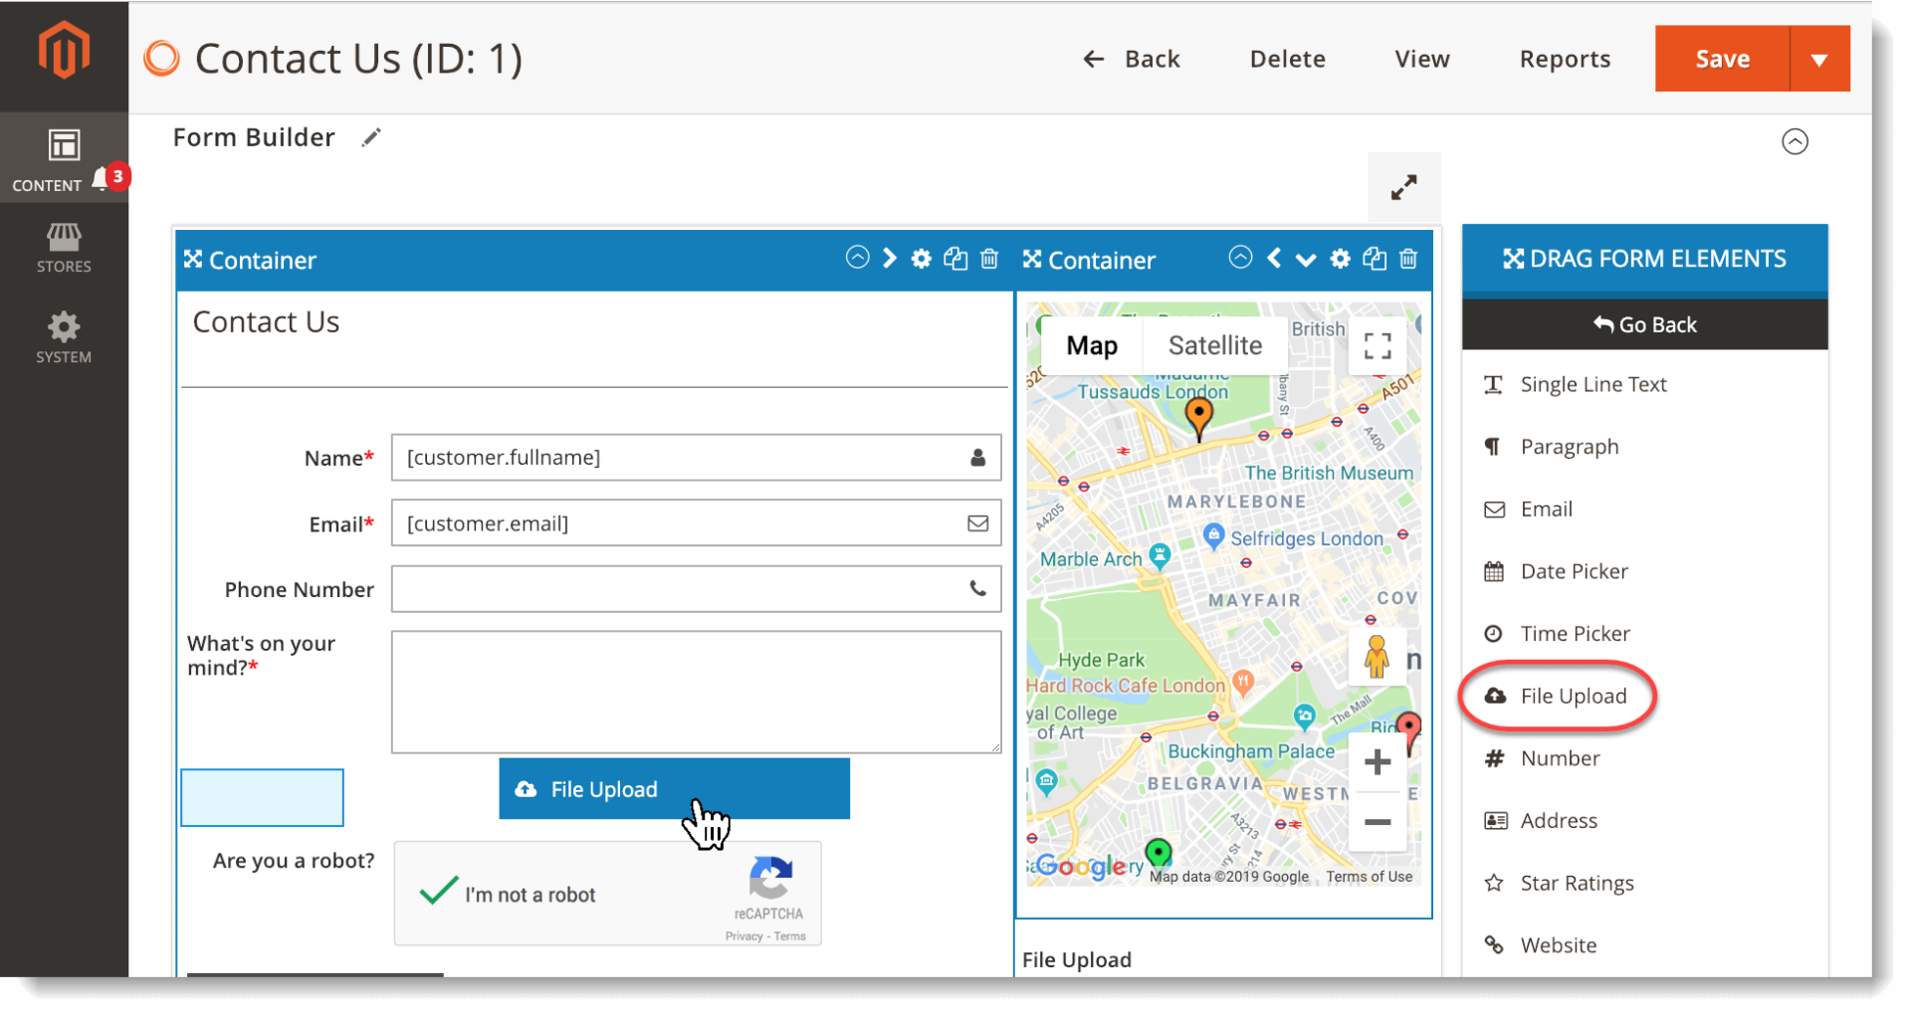Go Back using the header arrow
Viewport: 1911px width, 1016px height.
[1131, 59]
